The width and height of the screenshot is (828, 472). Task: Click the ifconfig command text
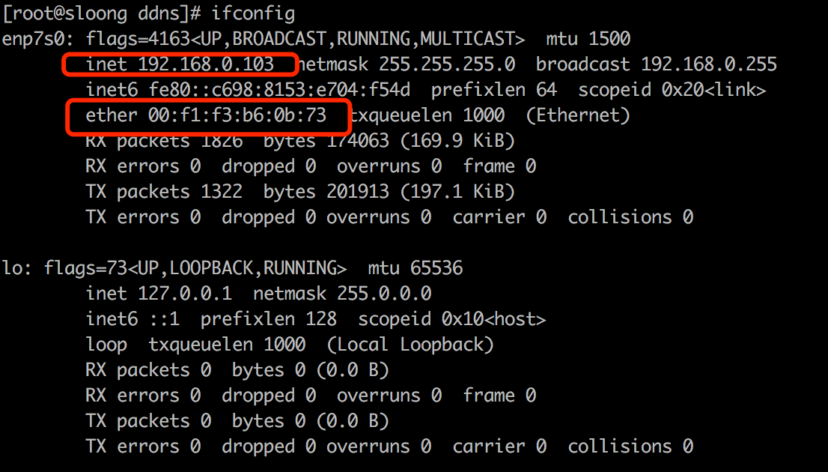coord(254,13)
